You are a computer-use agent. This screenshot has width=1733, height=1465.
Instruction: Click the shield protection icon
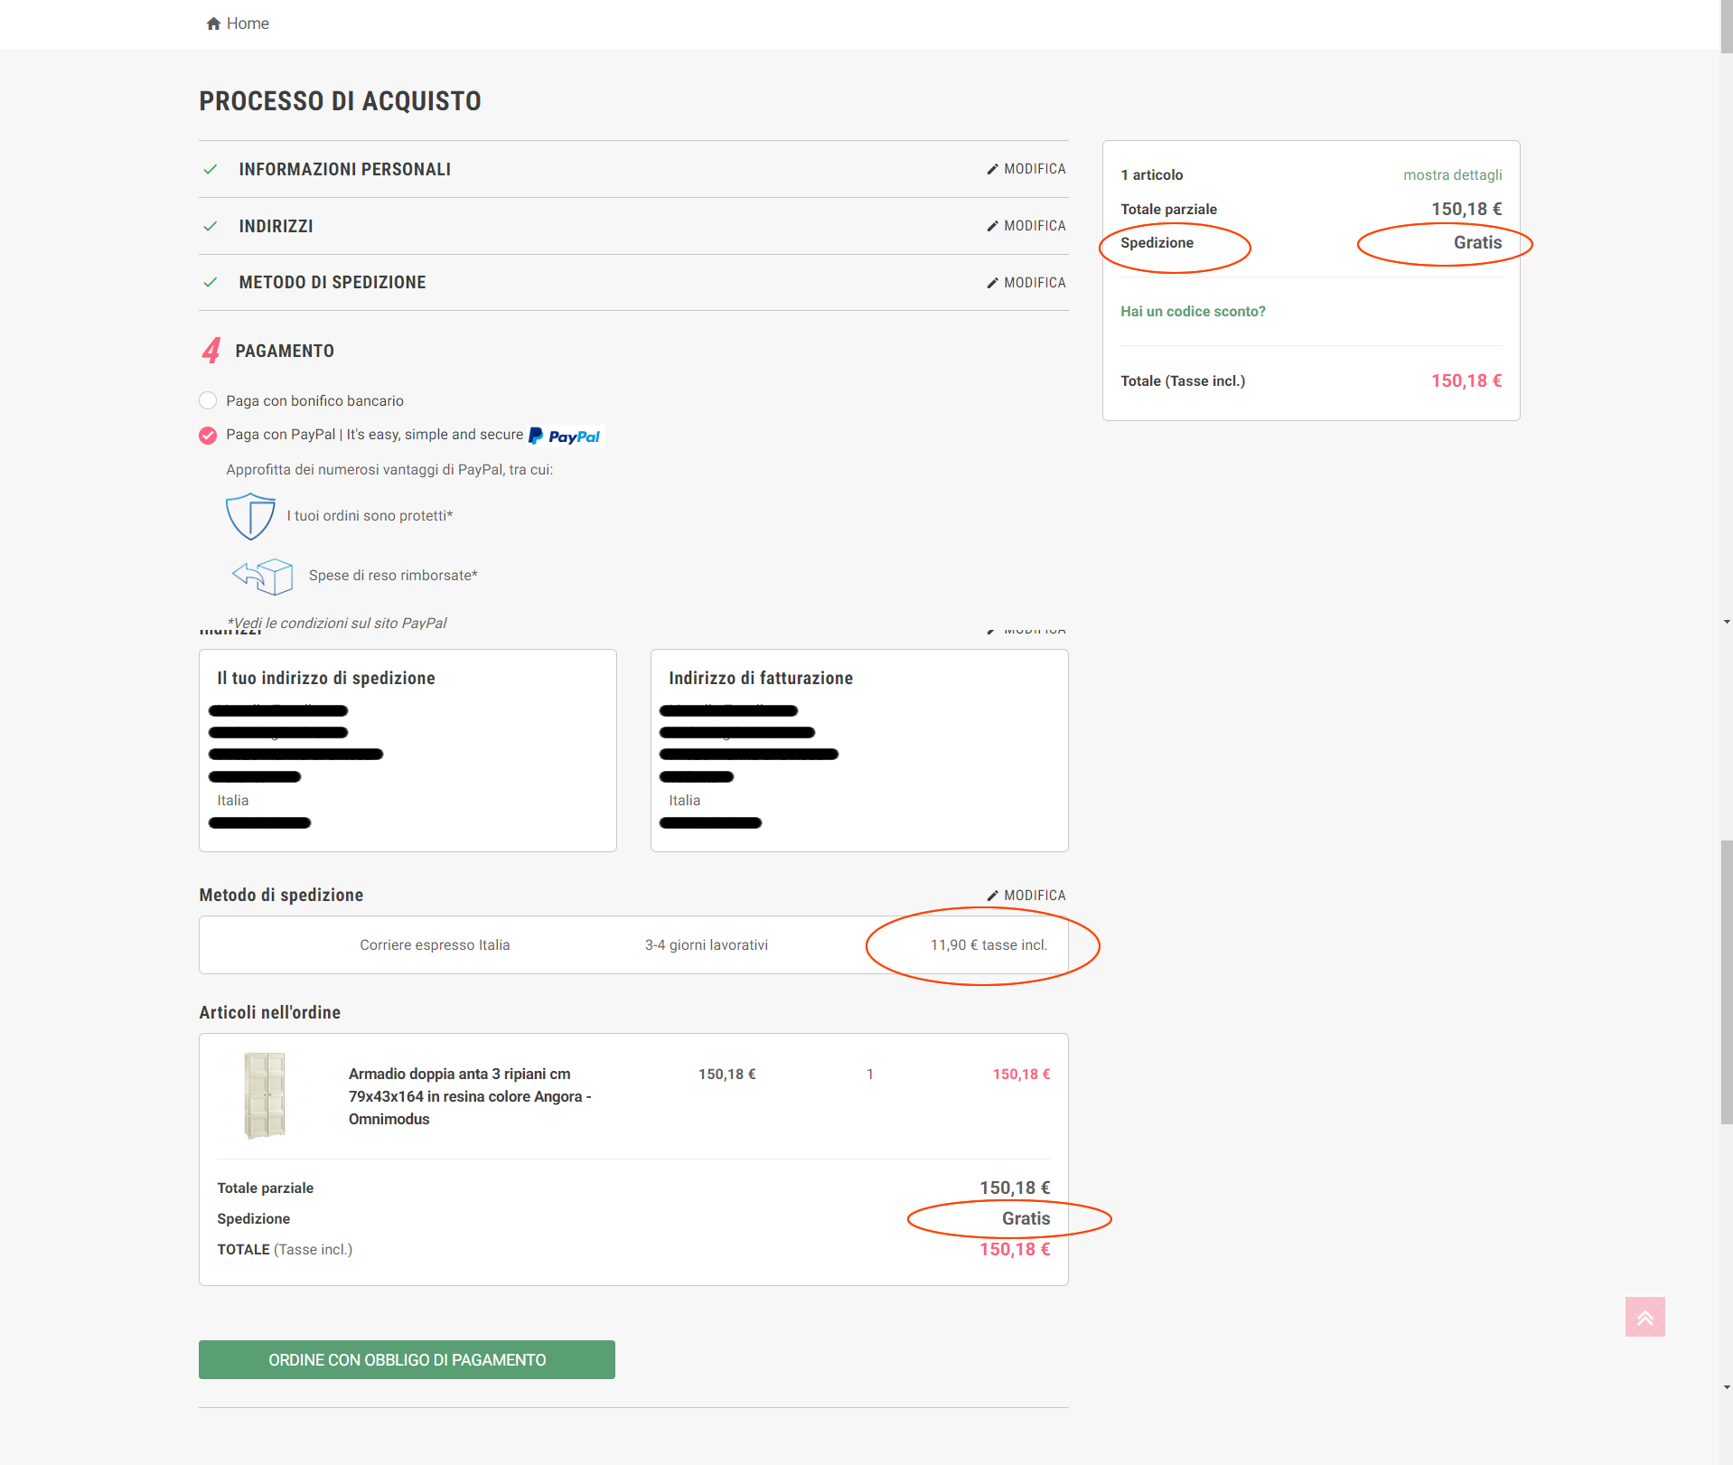tap(250, 516)
